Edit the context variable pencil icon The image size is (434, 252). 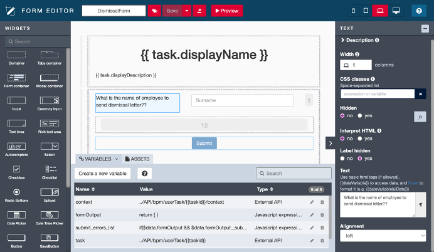coord(312,202)
